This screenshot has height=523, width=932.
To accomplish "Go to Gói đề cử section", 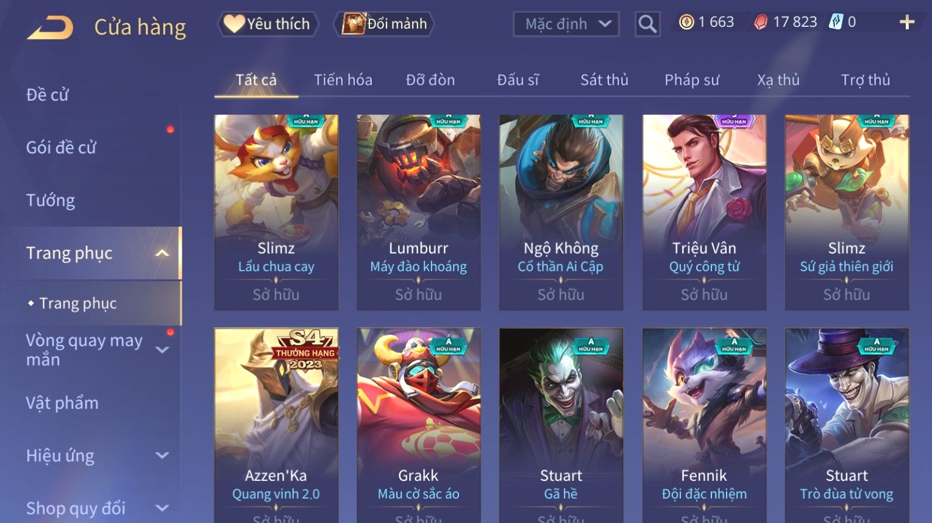I will tap(61, 148).
